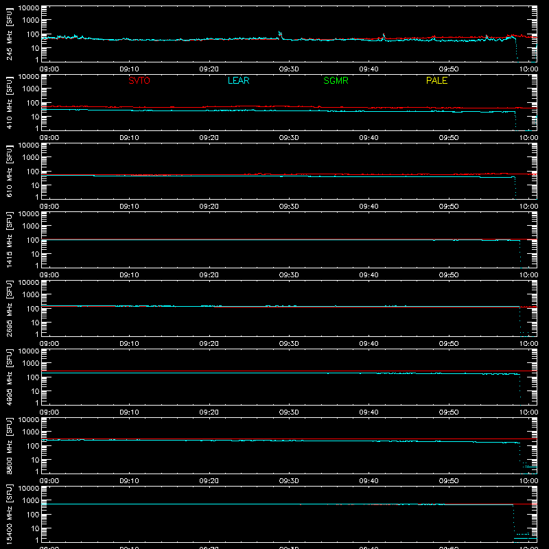
Task: Click the 10000 tick value on the 15400 MHz axis
Action: pyautogui.click(x=29, y=489)
